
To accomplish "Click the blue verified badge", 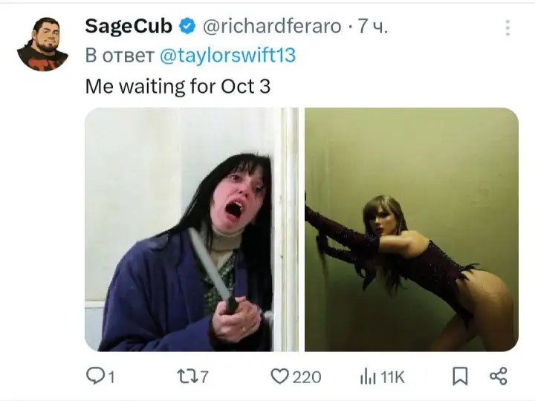I will coord(187,26).
